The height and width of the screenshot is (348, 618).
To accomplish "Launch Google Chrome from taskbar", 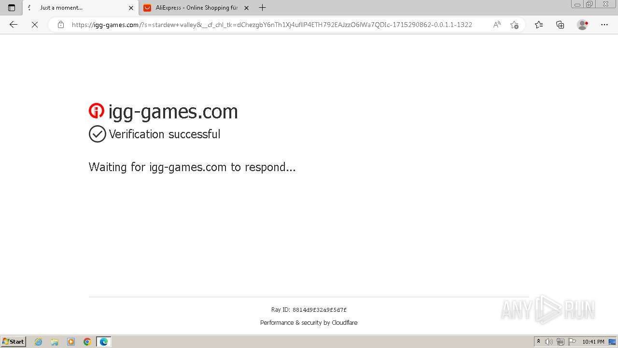I will [x=87, y=342].
